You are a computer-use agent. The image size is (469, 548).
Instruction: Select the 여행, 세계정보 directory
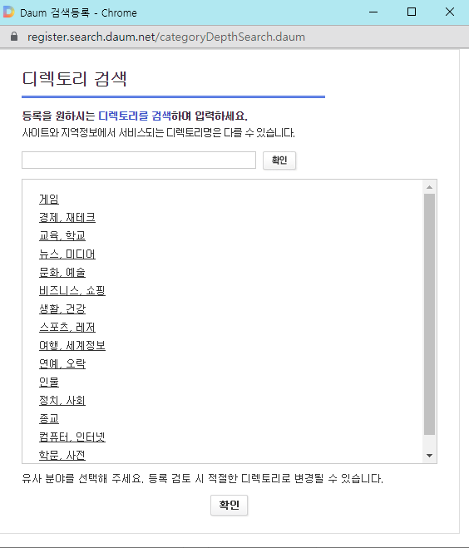point(72,345)
